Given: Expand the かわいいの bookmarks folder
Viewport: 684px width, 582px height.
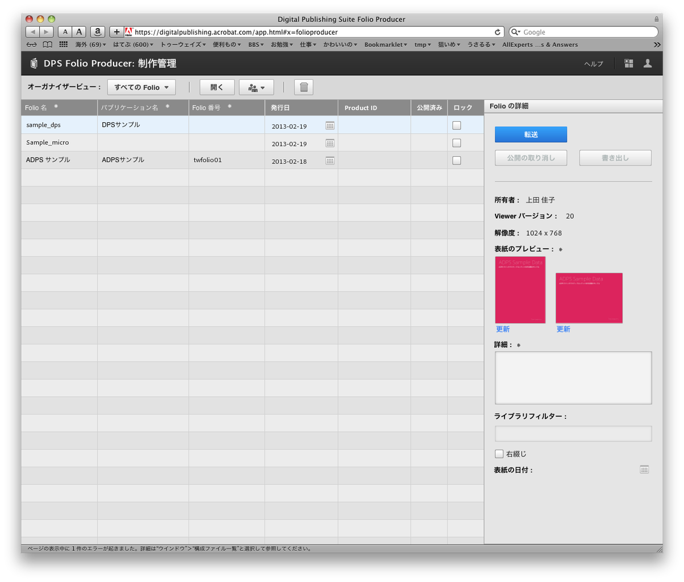Looking at the screenshot, I should coord(340,44).
